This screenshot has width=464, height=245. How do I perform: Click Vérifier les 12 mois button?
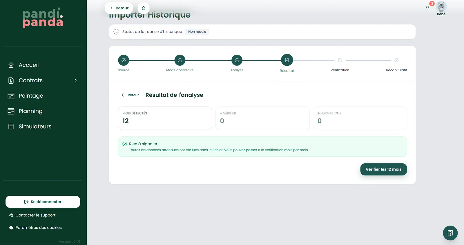pyautogui.click(x=383, y=169)
